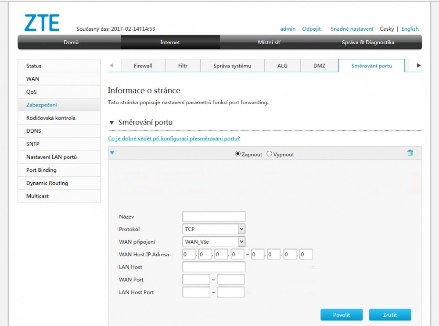Screen dimensions: 439x326
Task: Open port forwarding configuration help link
Action: [x=174, y=138]
